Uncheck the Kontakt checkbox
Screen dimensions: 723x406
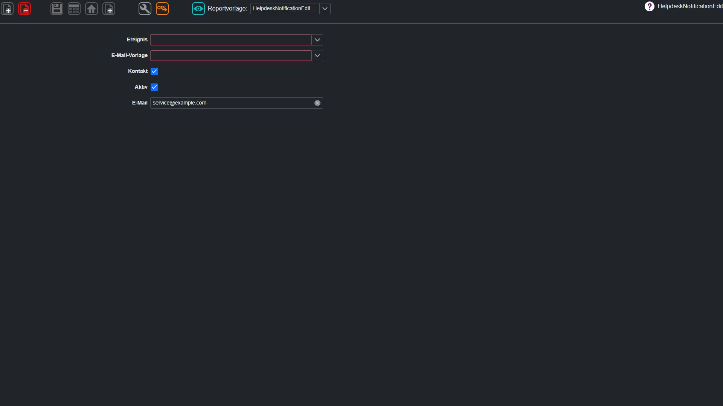[154, 71]
